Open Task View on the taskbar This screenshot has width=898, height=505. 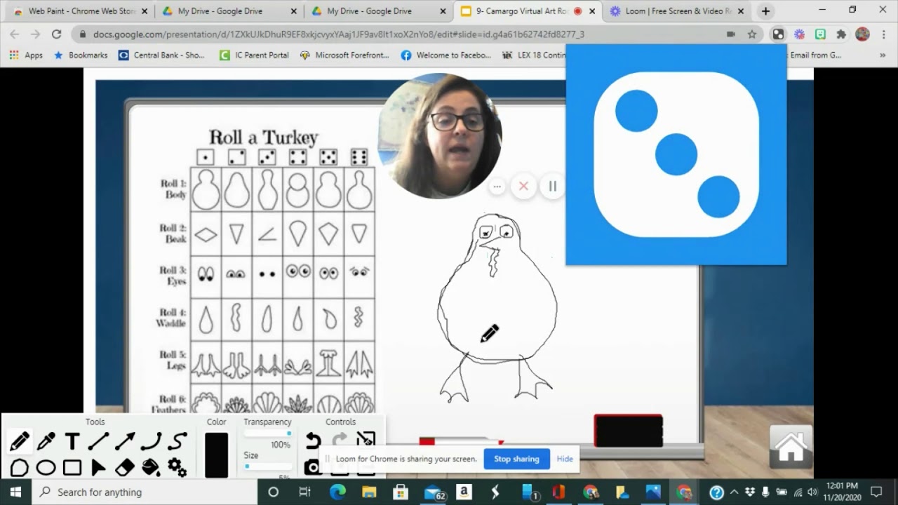point(304,492)
